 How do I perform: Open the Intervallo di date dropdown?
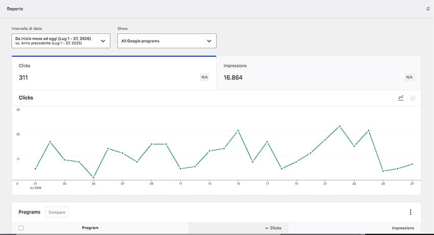tap(61, 41)
